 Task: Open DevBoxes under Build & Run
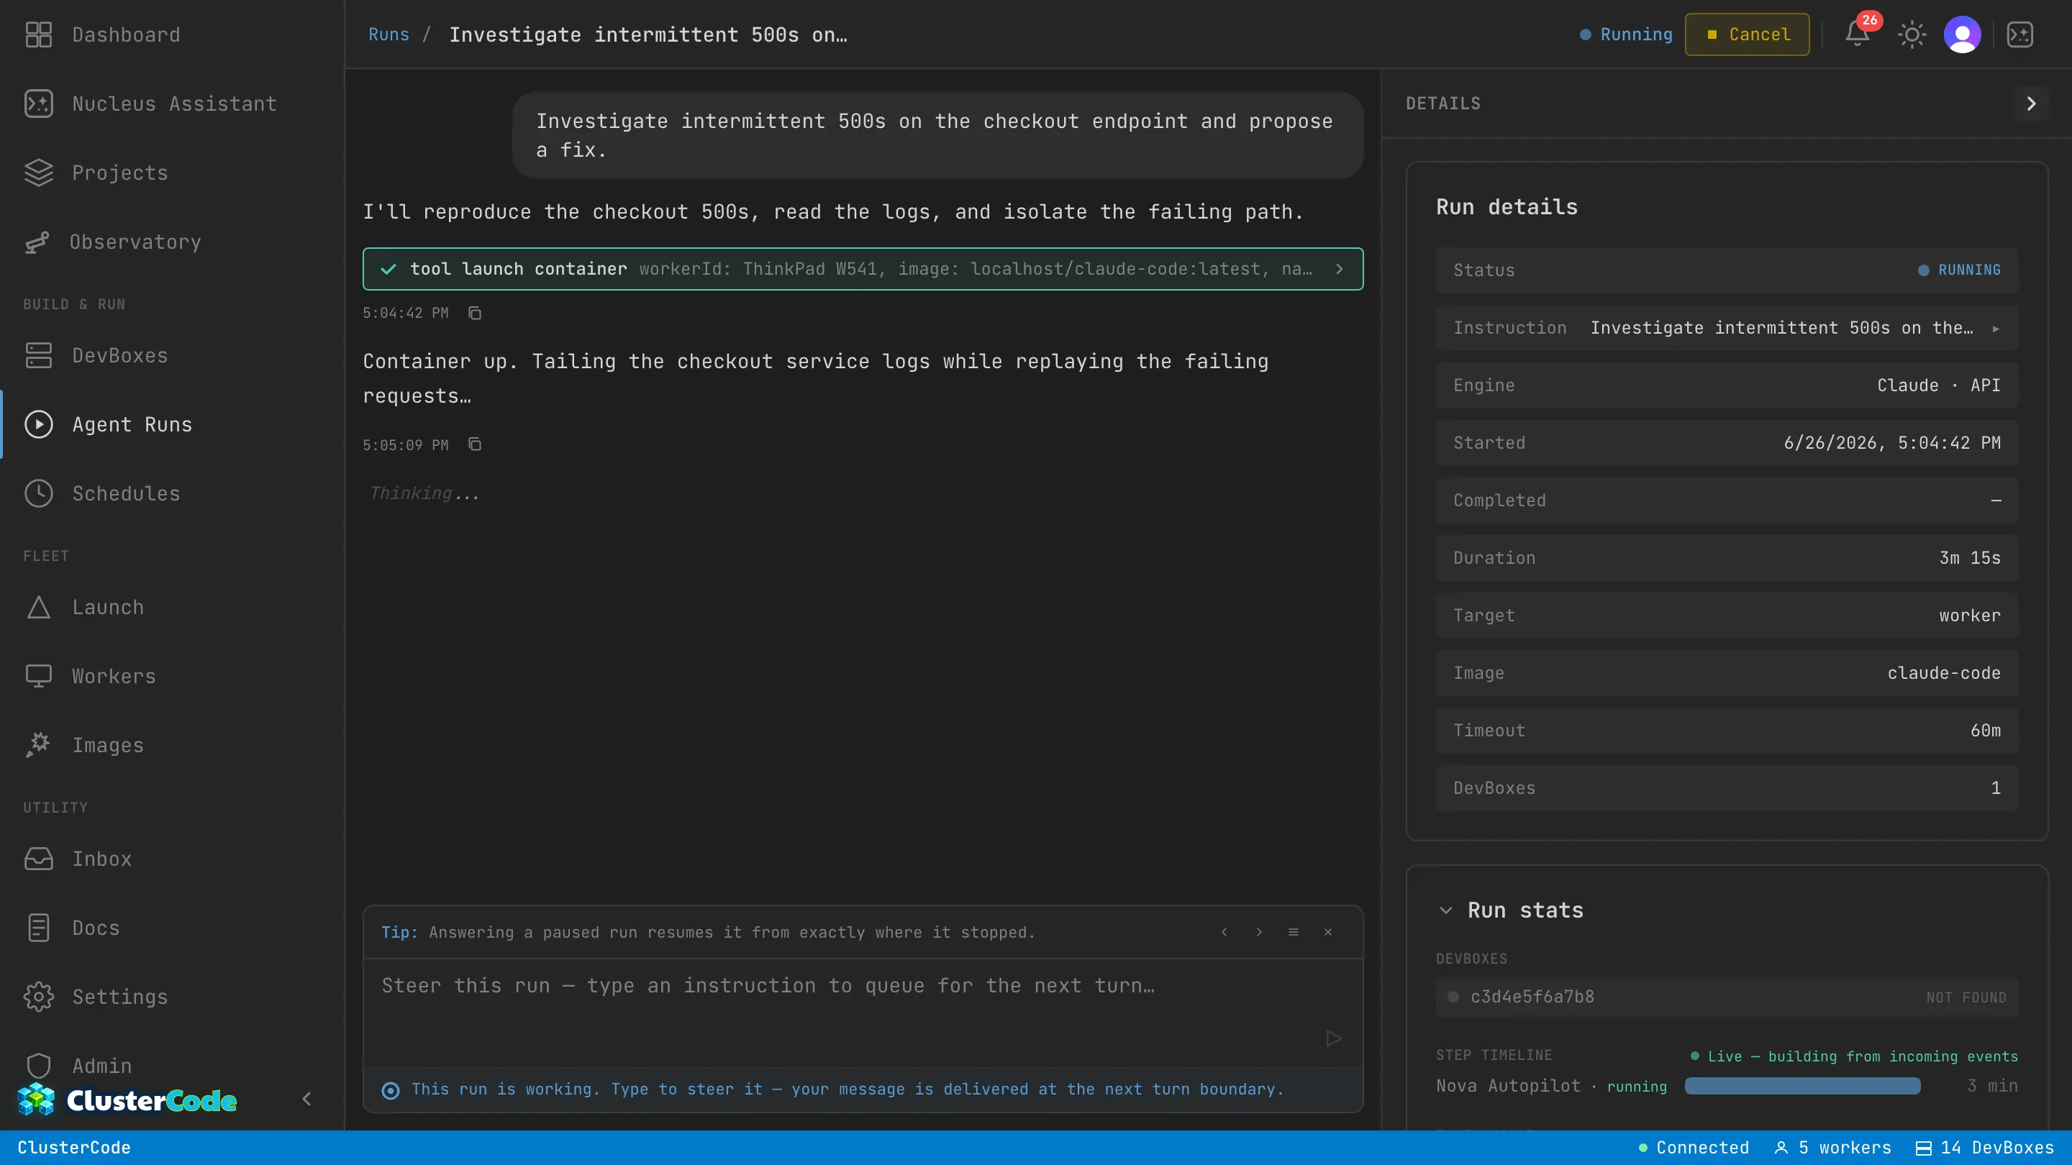172,355
